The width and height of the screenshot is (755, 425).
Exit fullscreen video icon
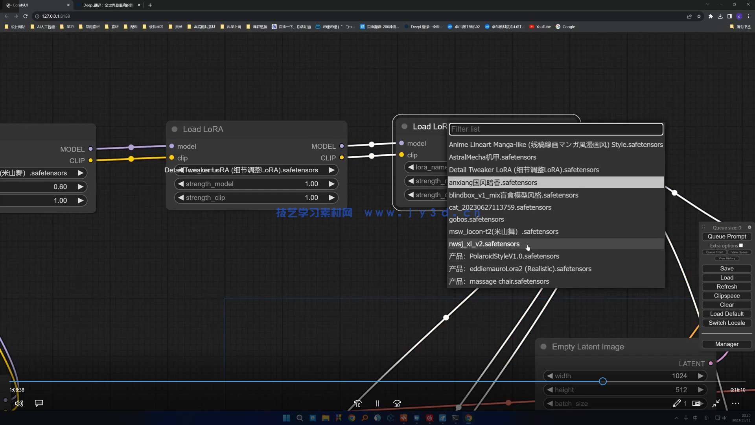click(716, 403)
